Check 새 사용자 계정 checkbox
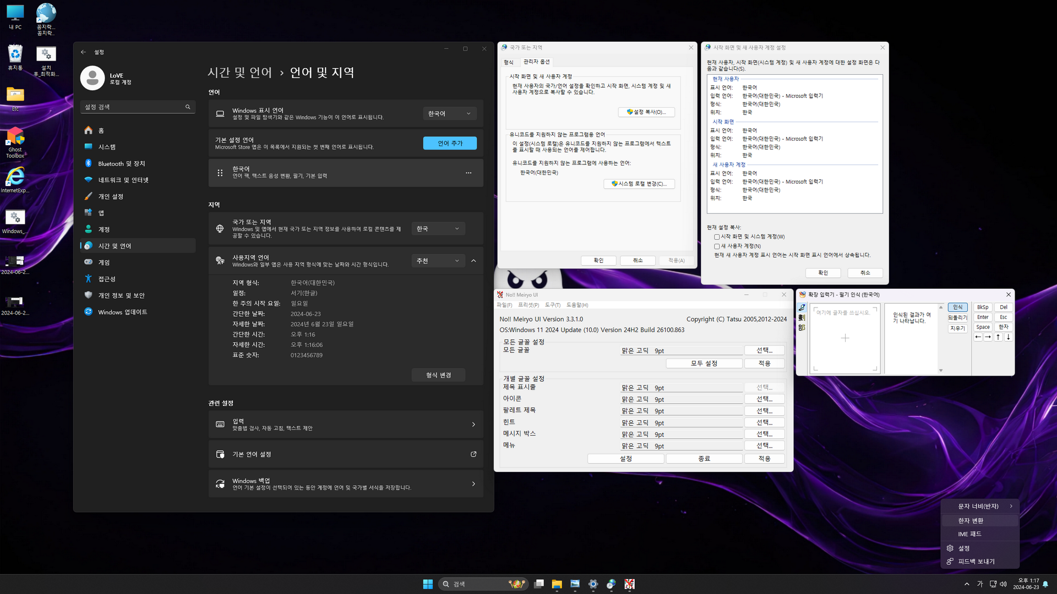The height and width of the screenshot is (594, 1057). coord(717,246)
